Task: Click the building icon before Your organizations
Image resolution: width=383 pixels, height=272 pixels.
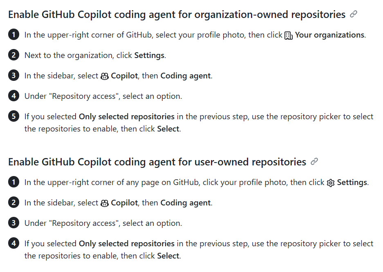Action: (x=289, y=36)
